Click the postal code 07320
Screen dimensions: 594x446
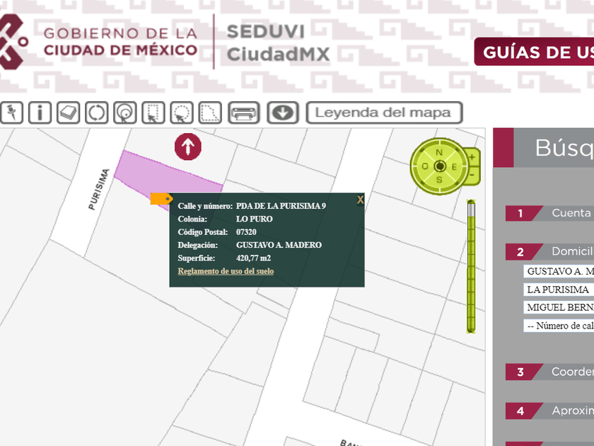point(246,231)
